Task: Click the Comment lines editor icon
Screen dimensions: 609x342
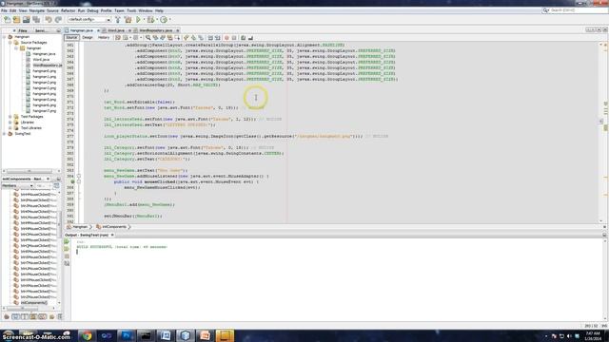Action: click(x=244, y=38)
